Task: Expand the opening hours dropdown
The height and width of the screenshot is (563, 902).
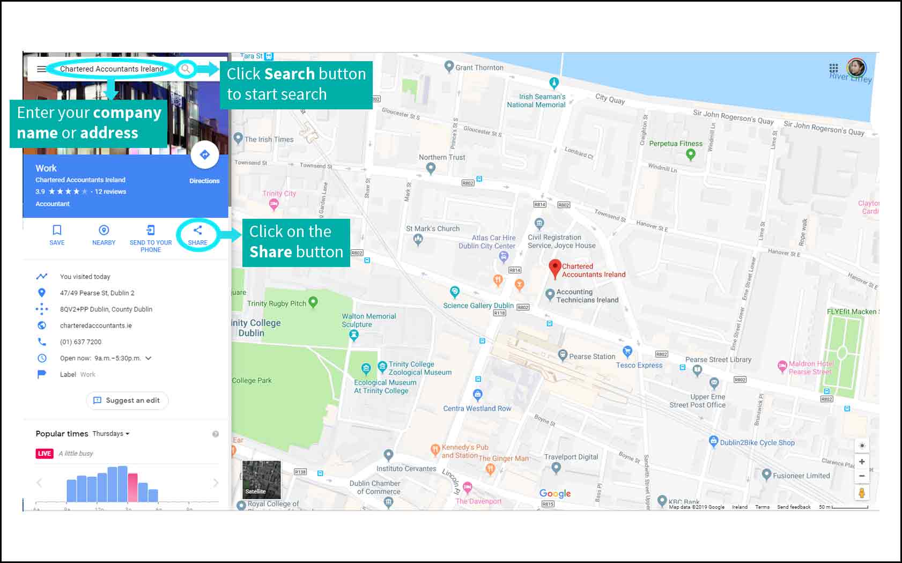Action: (x=149, y=358)
